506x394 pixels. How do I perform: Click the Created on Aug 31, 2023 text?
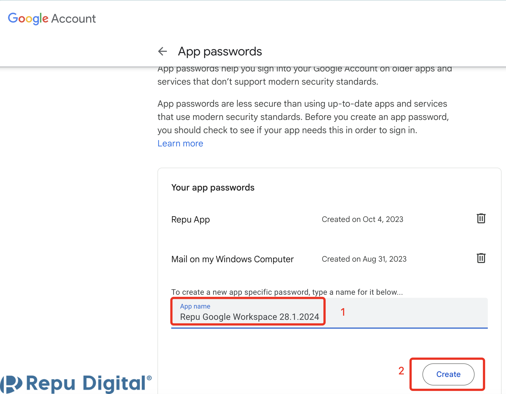tap(364, 259)
